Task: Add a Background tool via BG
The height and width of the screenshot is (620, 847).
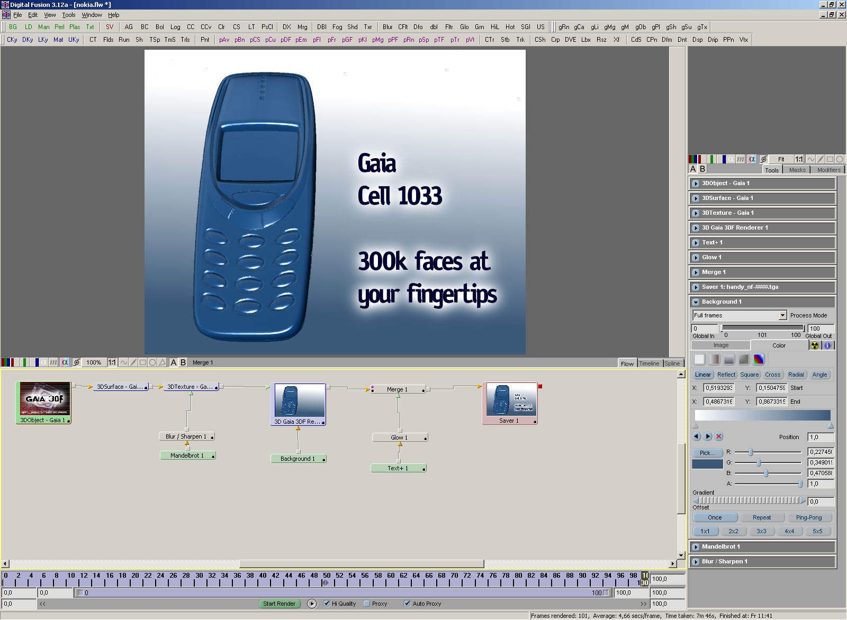Action: [x=13, y=27]
